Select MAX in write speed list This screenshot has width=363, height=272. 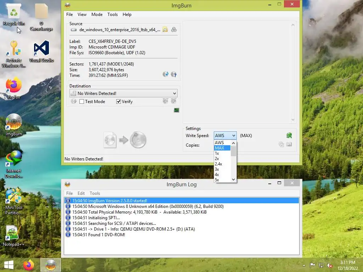coord(222,148)
